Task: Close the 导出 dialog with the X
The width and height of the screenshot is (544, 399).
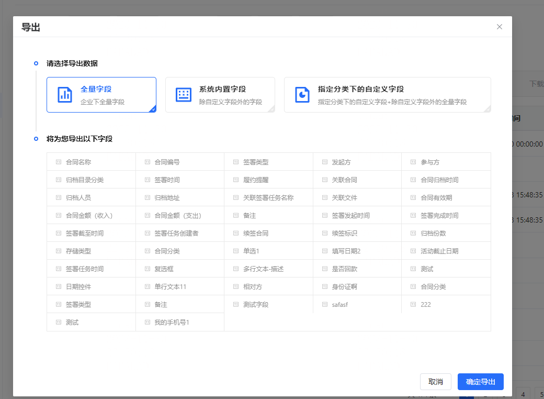Action: [x=499, y=27]
